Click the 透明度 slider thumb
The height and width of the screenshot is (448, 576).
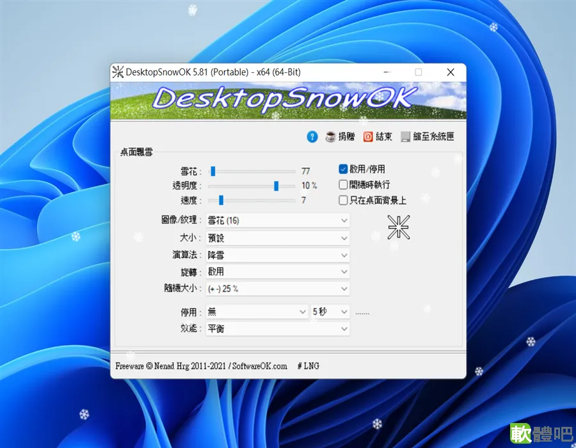[276, 186]
